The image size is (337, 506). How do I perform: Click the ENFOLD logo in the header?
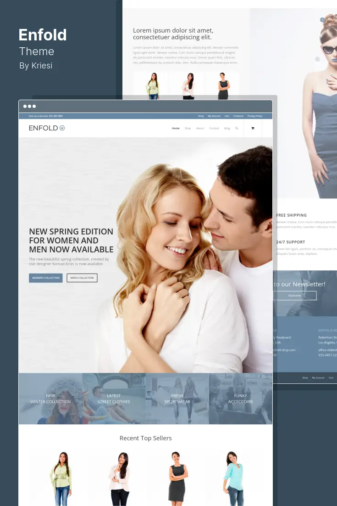(x=47, y=128)
